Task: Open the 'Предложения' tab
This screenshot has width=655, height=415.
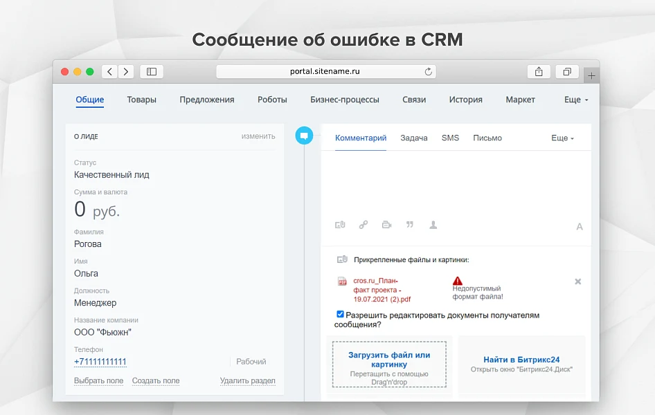Action: click(207, 100)
